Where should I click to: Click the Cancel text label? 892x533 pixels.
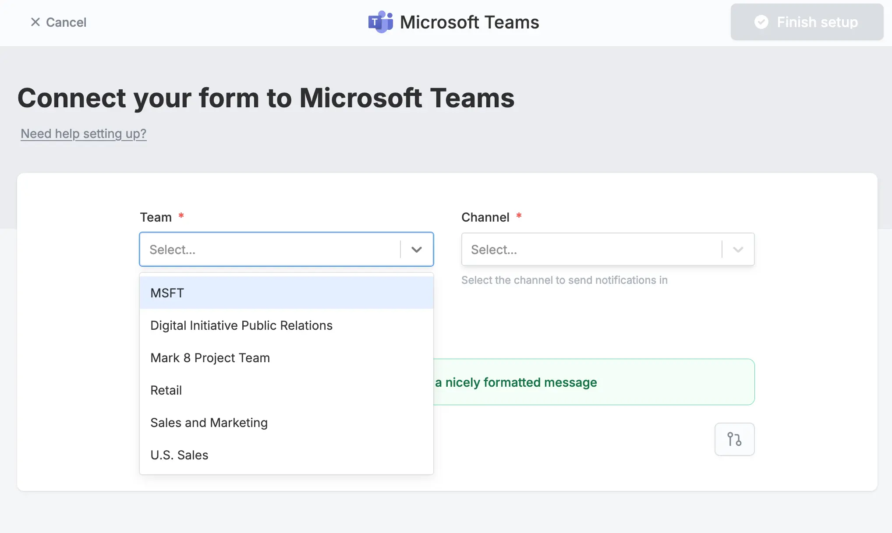click(66, 22)
